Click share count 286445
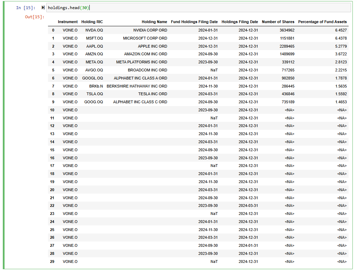 coord(288,86)
